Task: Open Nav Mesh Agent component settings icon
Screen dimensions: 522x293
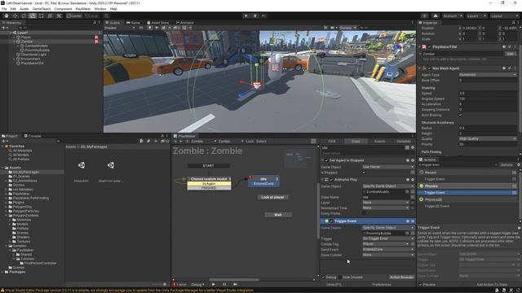Action: (x=510, y=68)
